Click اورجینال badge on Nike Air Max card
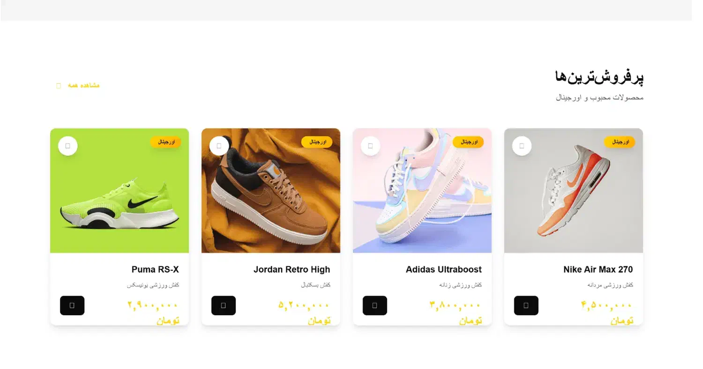703x369 pixels. (x=620, y=142)
